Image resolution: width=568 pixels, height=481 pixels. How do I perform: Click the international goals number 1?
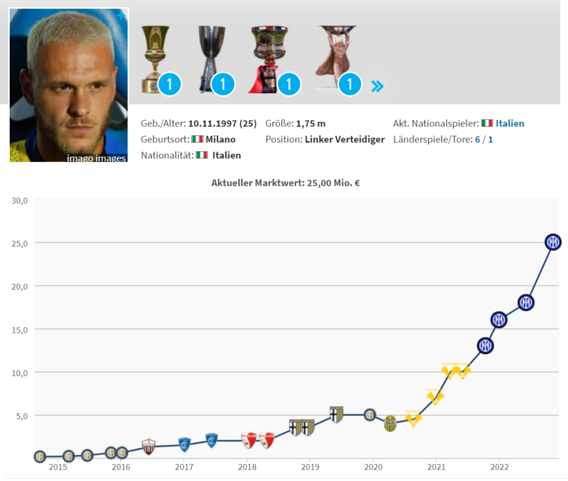[491, 140]
